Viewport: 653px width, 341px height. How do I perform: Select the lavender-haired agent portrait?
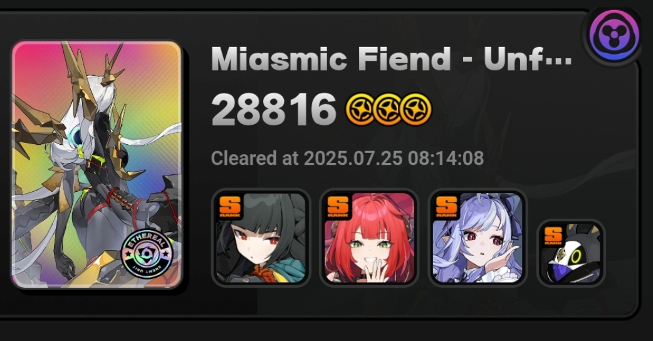(x=478, y=238)
